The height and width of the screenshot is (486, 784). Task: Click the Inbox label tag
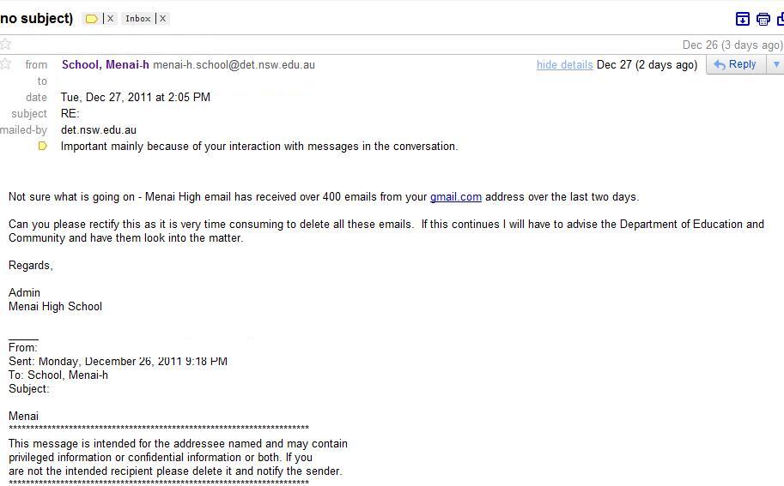tap(137, 18)
